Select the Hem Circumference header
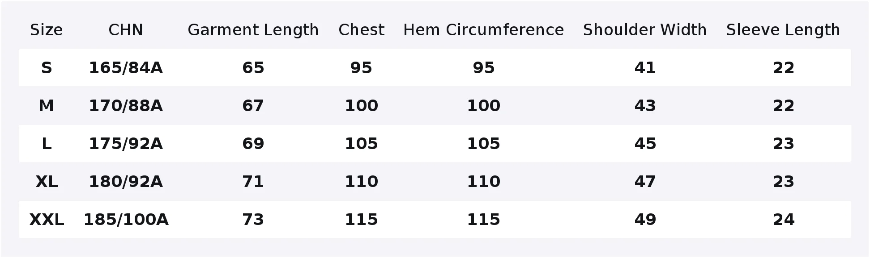 [x=484, y=30]
